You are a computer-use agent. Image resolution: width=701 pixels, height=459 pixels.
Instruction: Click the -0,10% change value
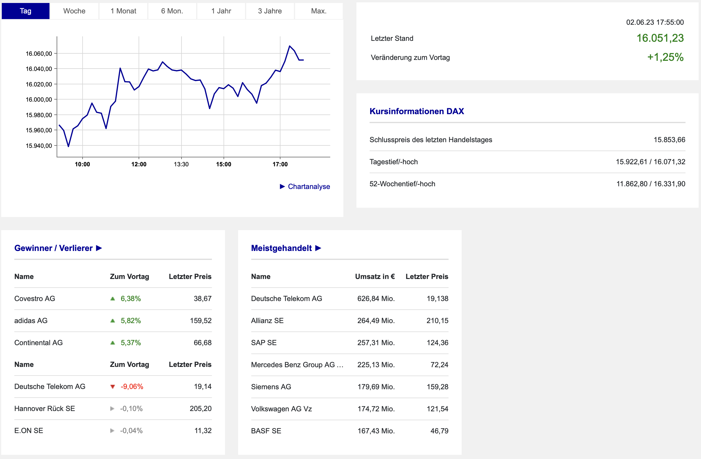click(x=131, y=409)
